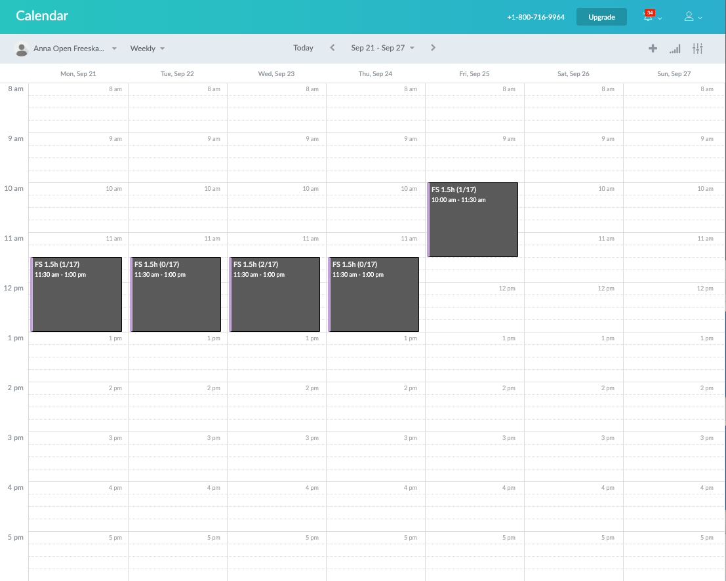The height and width of the screenshot is (581, 726).
Task: Click the add new event plus icon
Action: point(653,48)
